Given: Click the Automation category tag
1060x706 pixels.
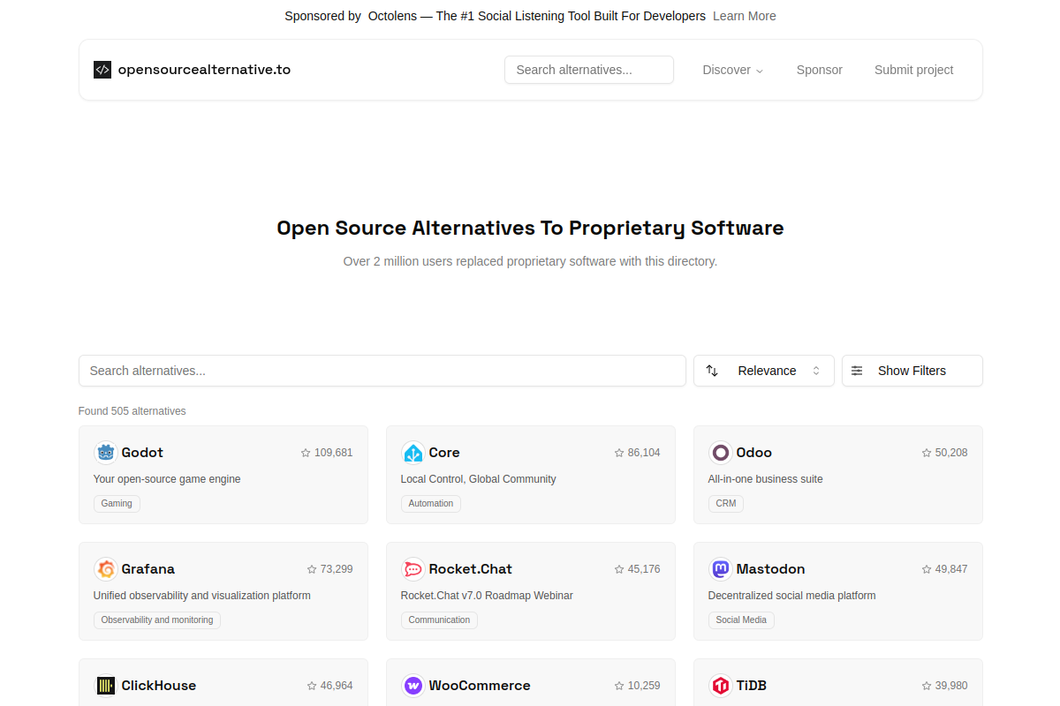Looking at the screenshot, I should tap(431, 504).
